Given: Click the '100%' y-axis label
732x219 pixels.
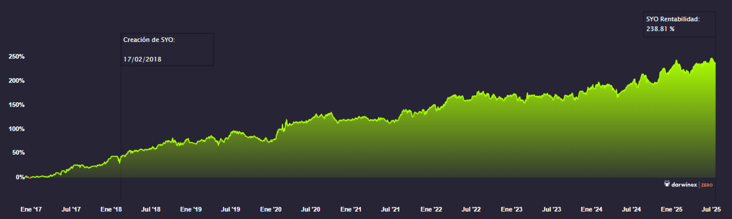Looking at the screenshot, I should pyautogui.click(x=16, y=129).
